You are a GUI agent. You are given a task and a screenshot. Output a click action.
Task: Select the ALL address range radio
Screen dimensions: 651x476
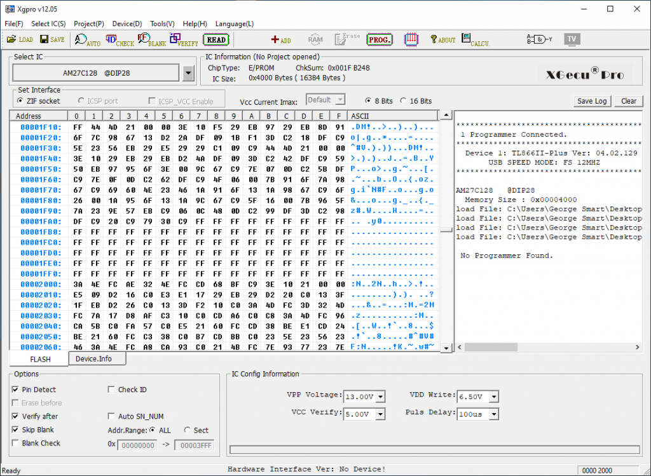(153, 430)
